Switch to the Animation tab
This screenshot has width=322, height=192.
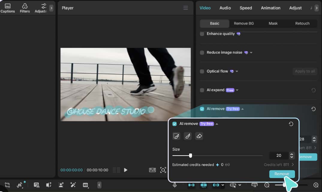[x=270, y=8]
